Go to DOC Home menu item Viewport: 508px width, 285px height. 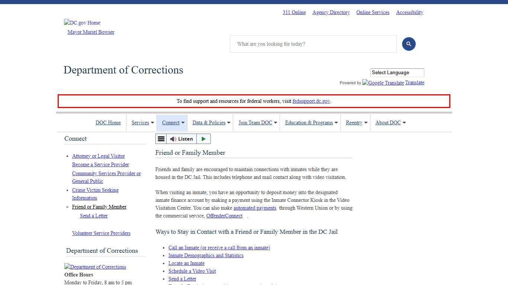(108, 122)
